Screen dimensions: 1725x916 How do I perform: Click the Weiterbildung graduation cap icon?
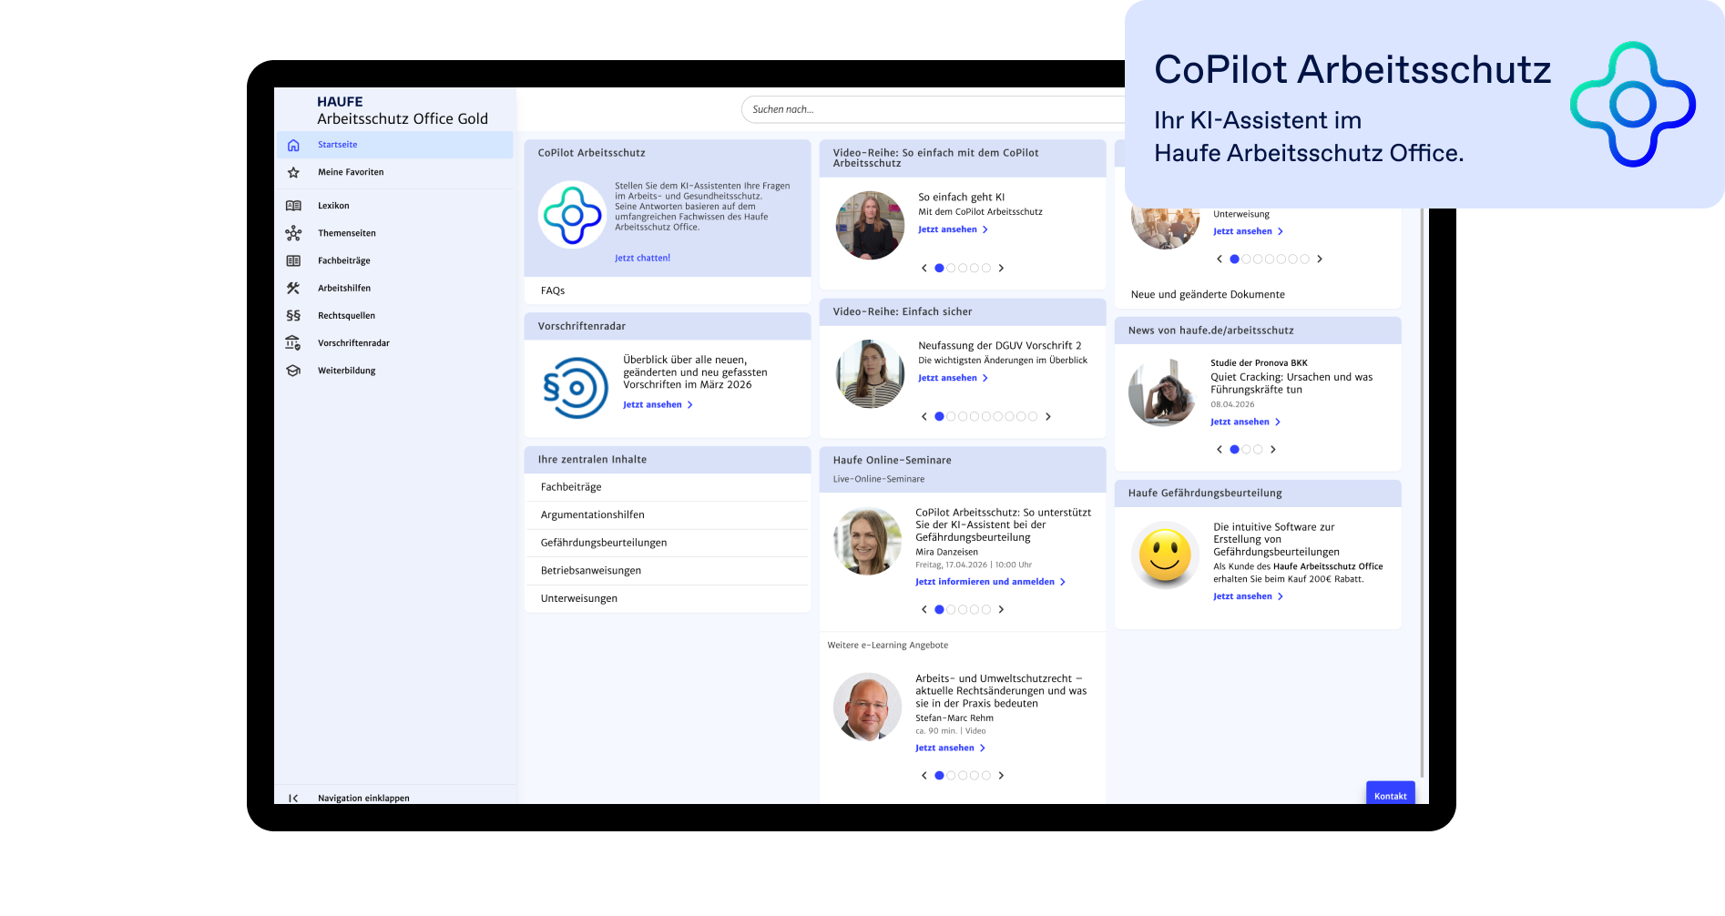[x=293, y=371]
